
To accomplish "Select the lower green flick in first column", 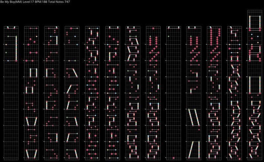I will tap(6, 52).
